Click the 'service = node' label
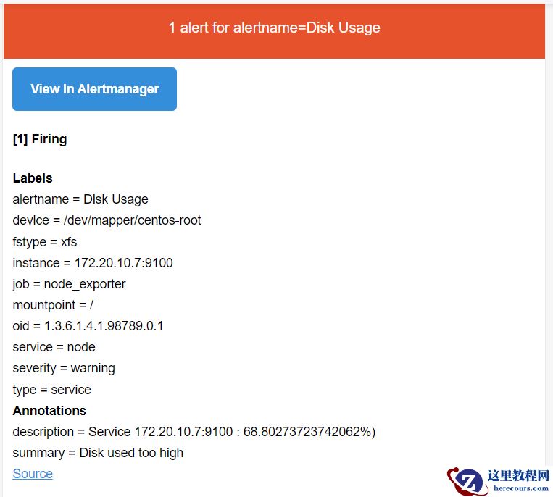This screenshot has height=497, width=553. 54,347
